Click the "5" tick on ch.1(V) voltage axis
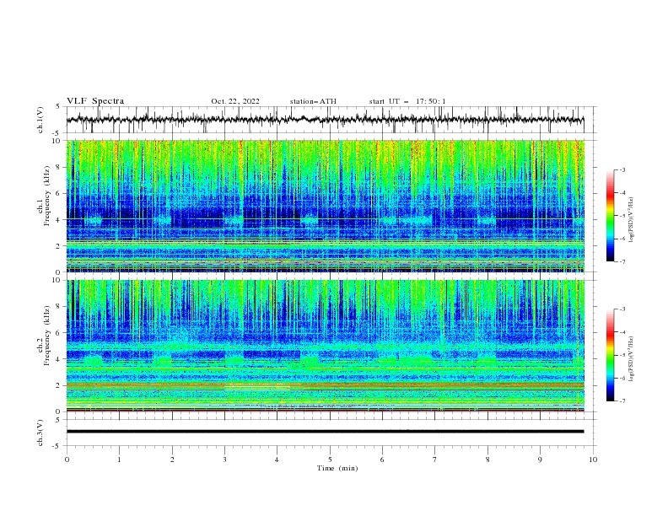Viewport: 668px width, 516px height. click(58, 107)
